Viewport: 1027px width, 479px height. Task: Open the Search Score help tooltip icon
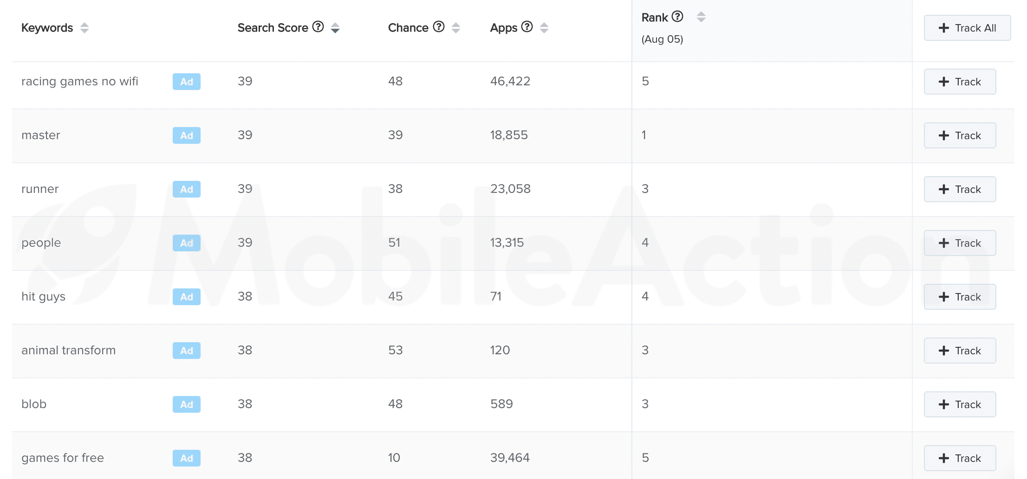[x=318, y=27]
